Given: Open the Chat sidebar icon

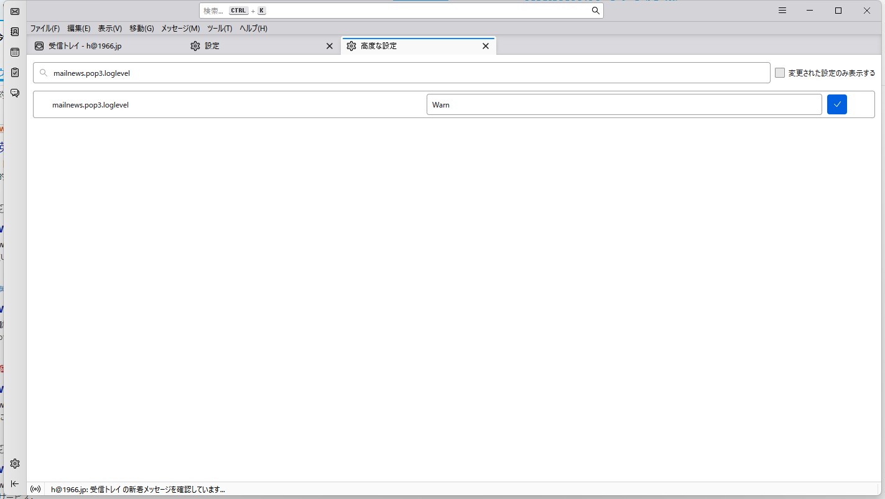Looking at the screenshot, I should click(15, 93).
